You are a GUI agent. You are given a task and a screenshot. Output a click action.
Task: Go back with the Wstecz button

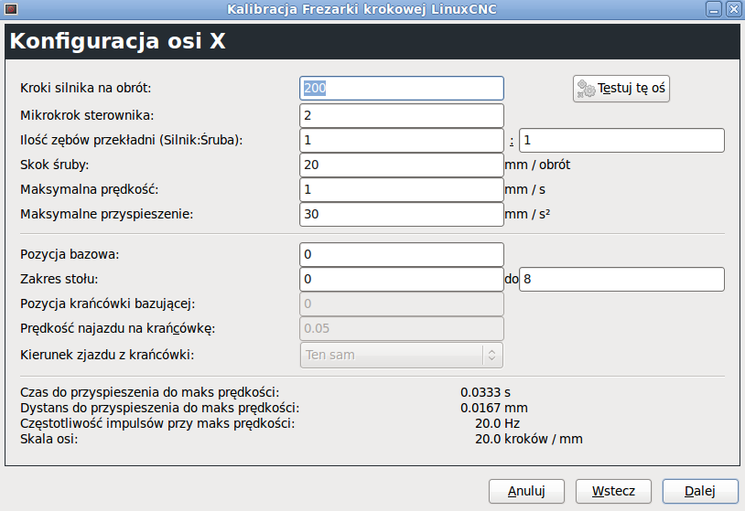click(x=613, y=491)
